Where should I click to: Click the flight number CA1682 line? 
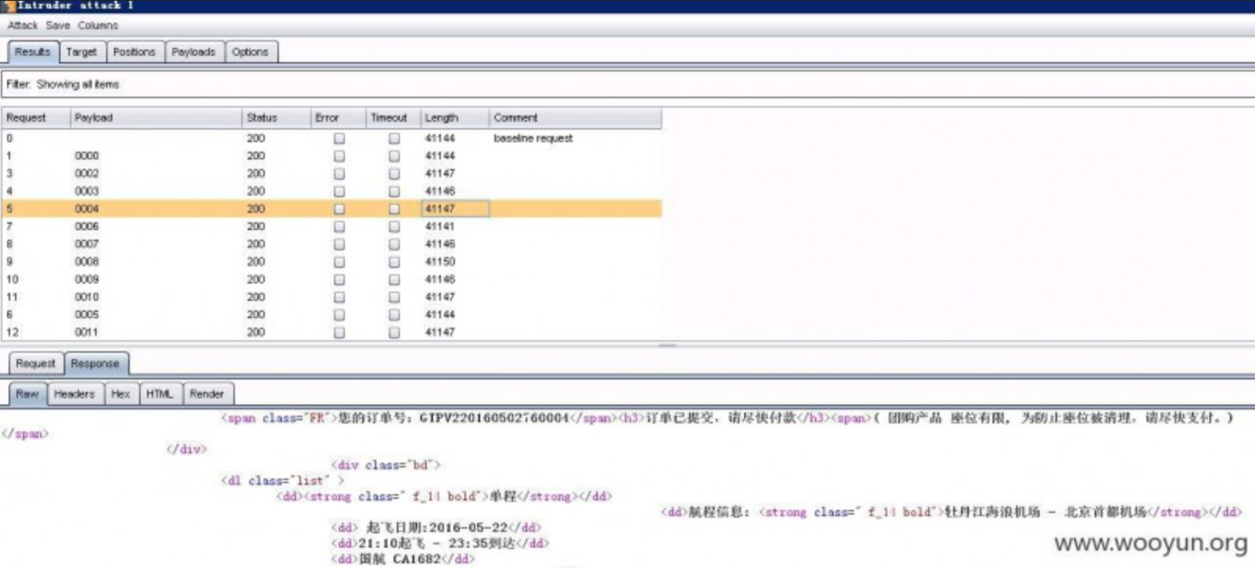point(402,559)
